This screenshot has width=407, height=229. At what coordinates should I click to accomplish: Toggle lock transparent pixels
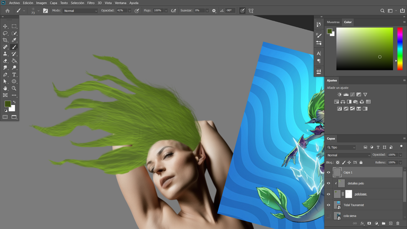pyautogui.click(x=338, y=163)
